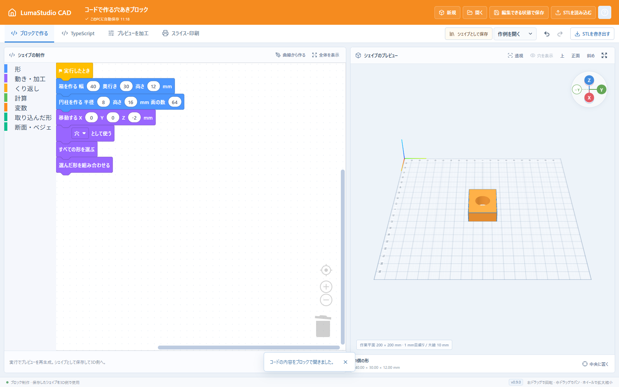Click the trash can in the block workspace
619x387 pixels.
tap(323, 326)
